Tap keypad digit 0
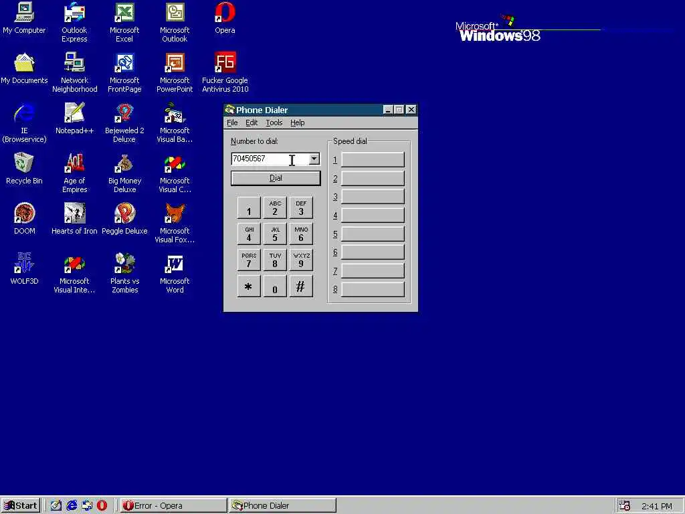This screenshot has height=514, width=685. click(x=275, y=286)
